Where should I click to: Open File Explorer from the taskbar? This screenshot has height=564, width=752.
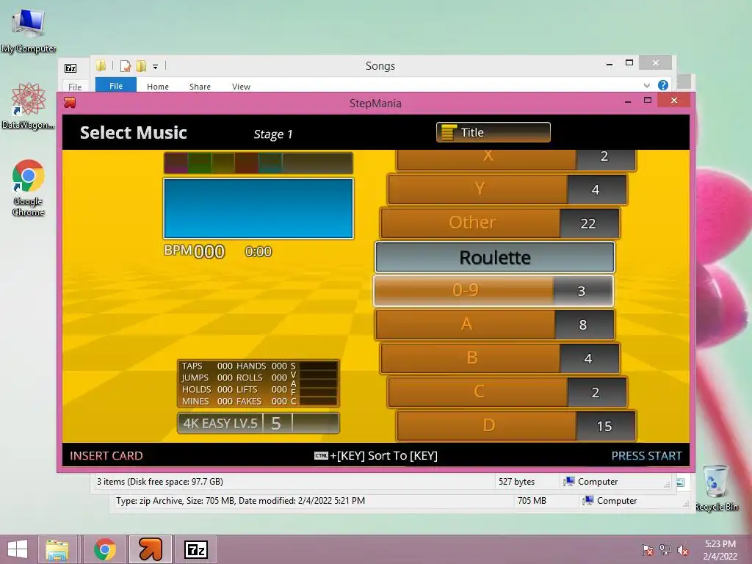tap(57, 549)
